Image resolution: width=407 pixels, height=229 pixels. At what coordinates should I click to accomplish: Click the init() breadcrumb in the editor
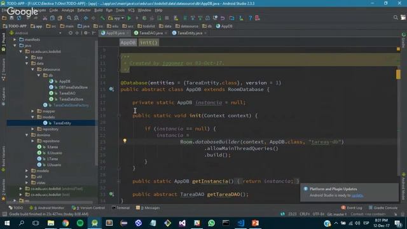click(149, 43)
